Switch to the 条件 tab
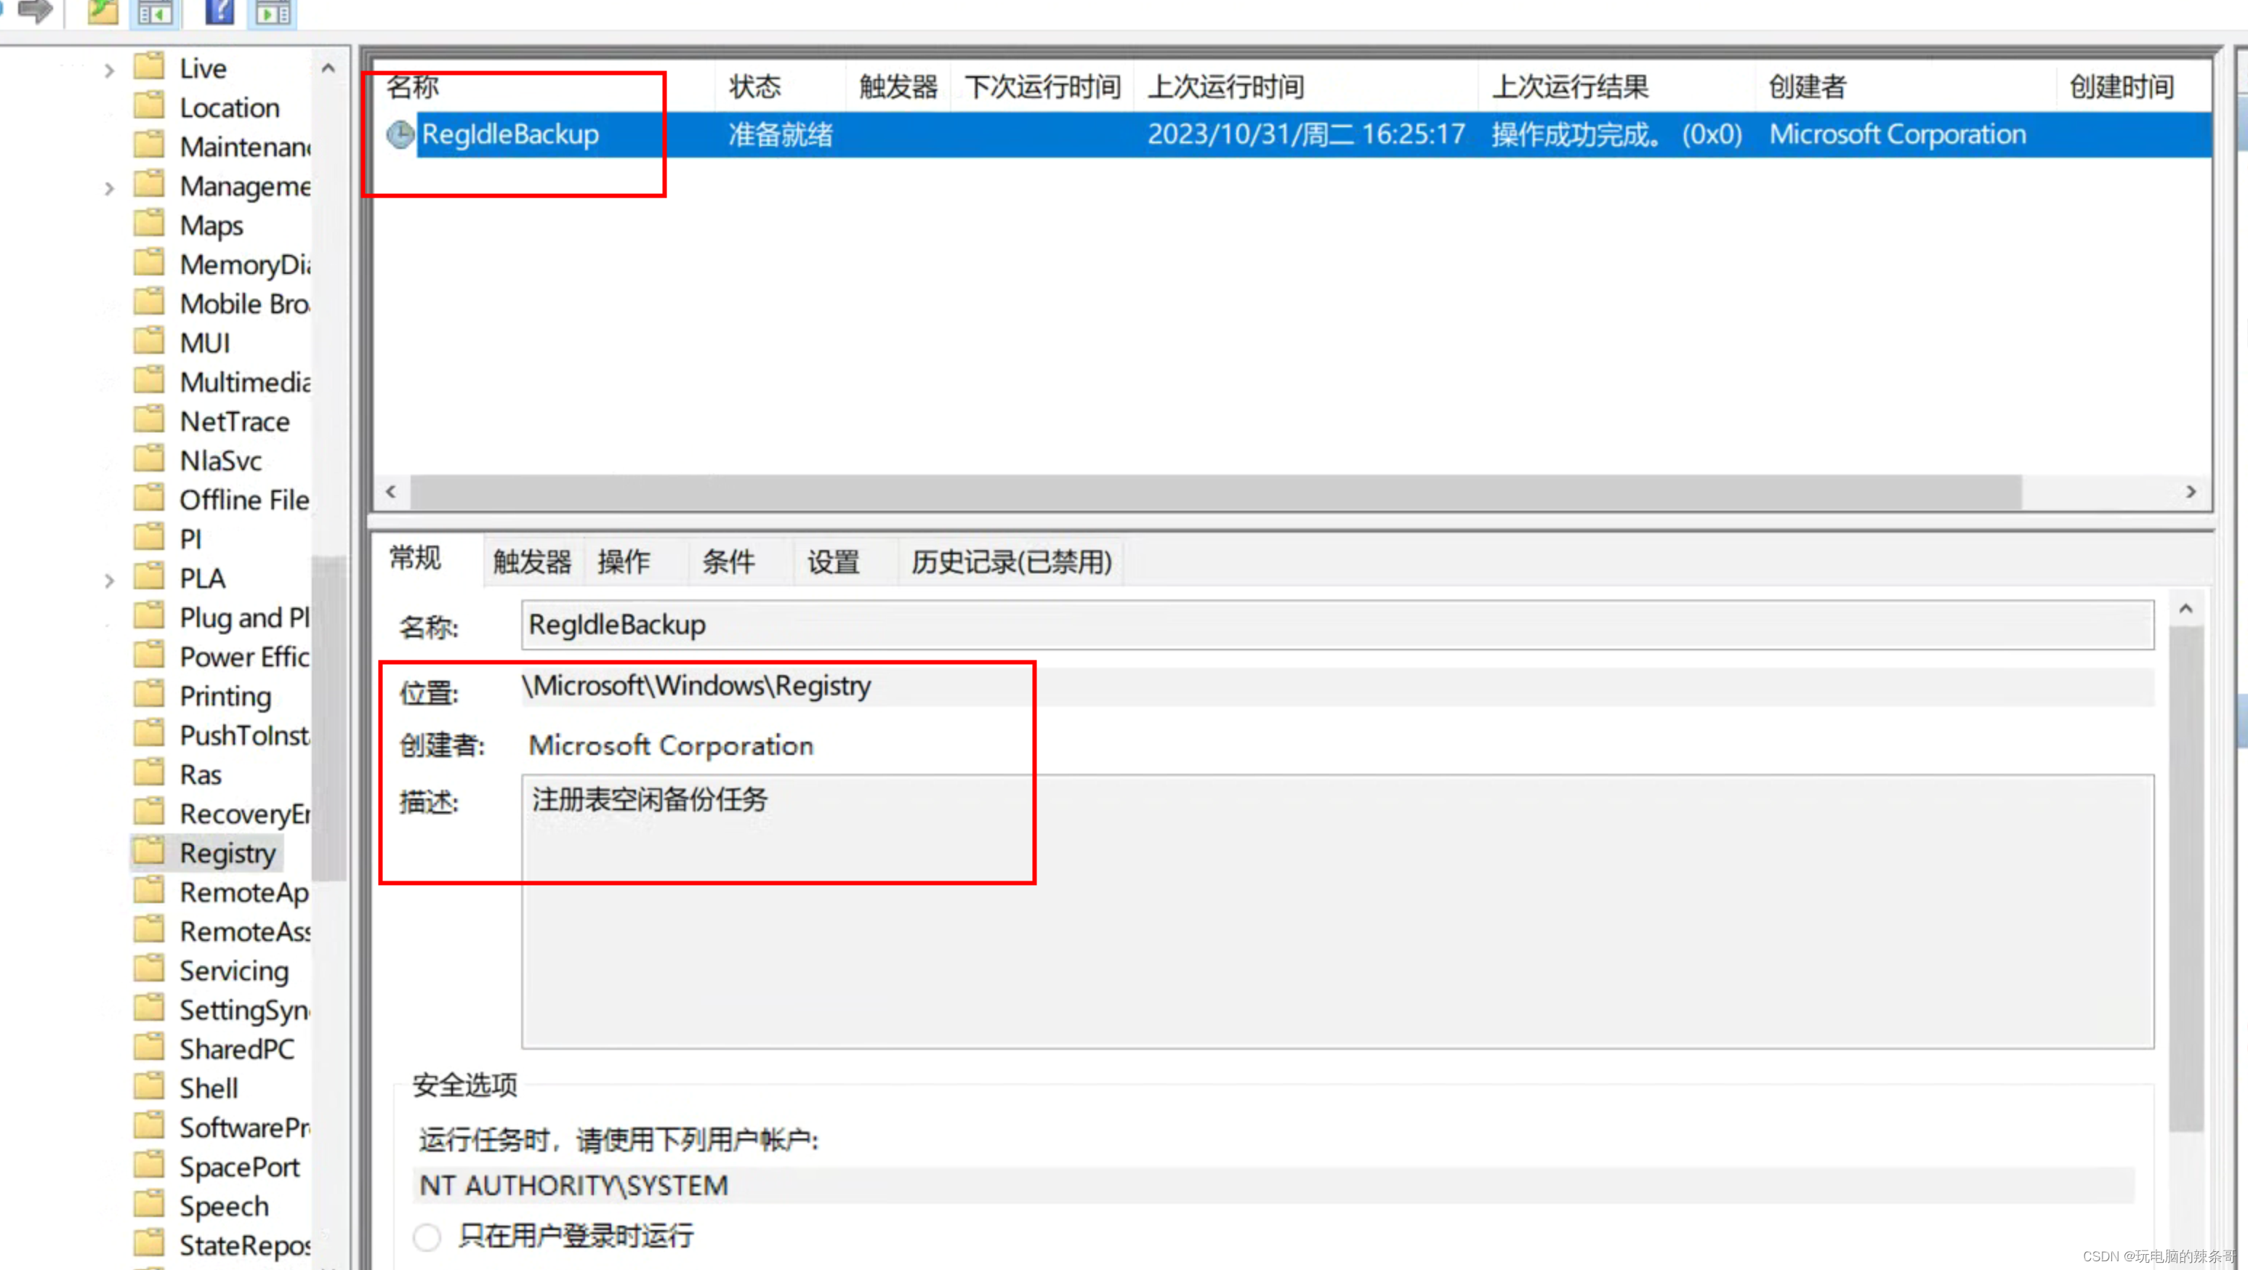 tap(728, 561)
